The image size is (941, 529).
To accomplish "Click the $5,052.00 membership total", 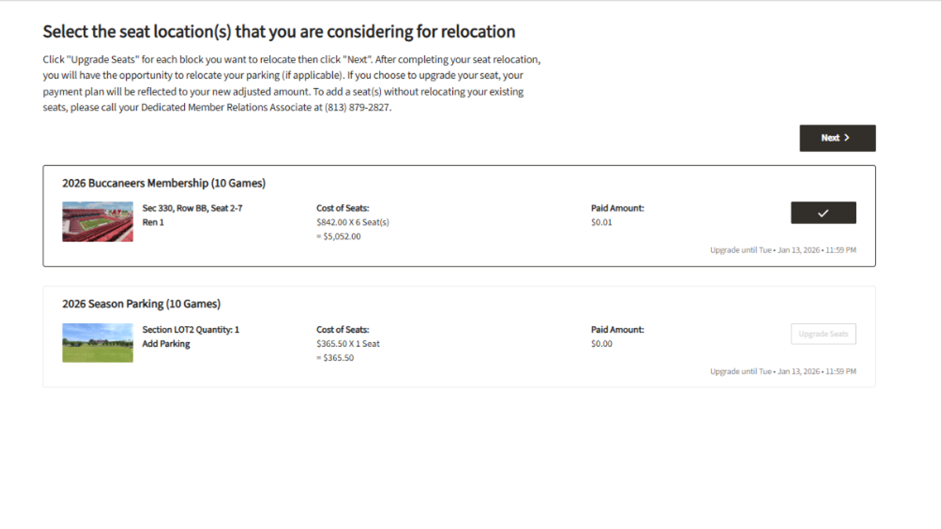I will tap(341, 237).
